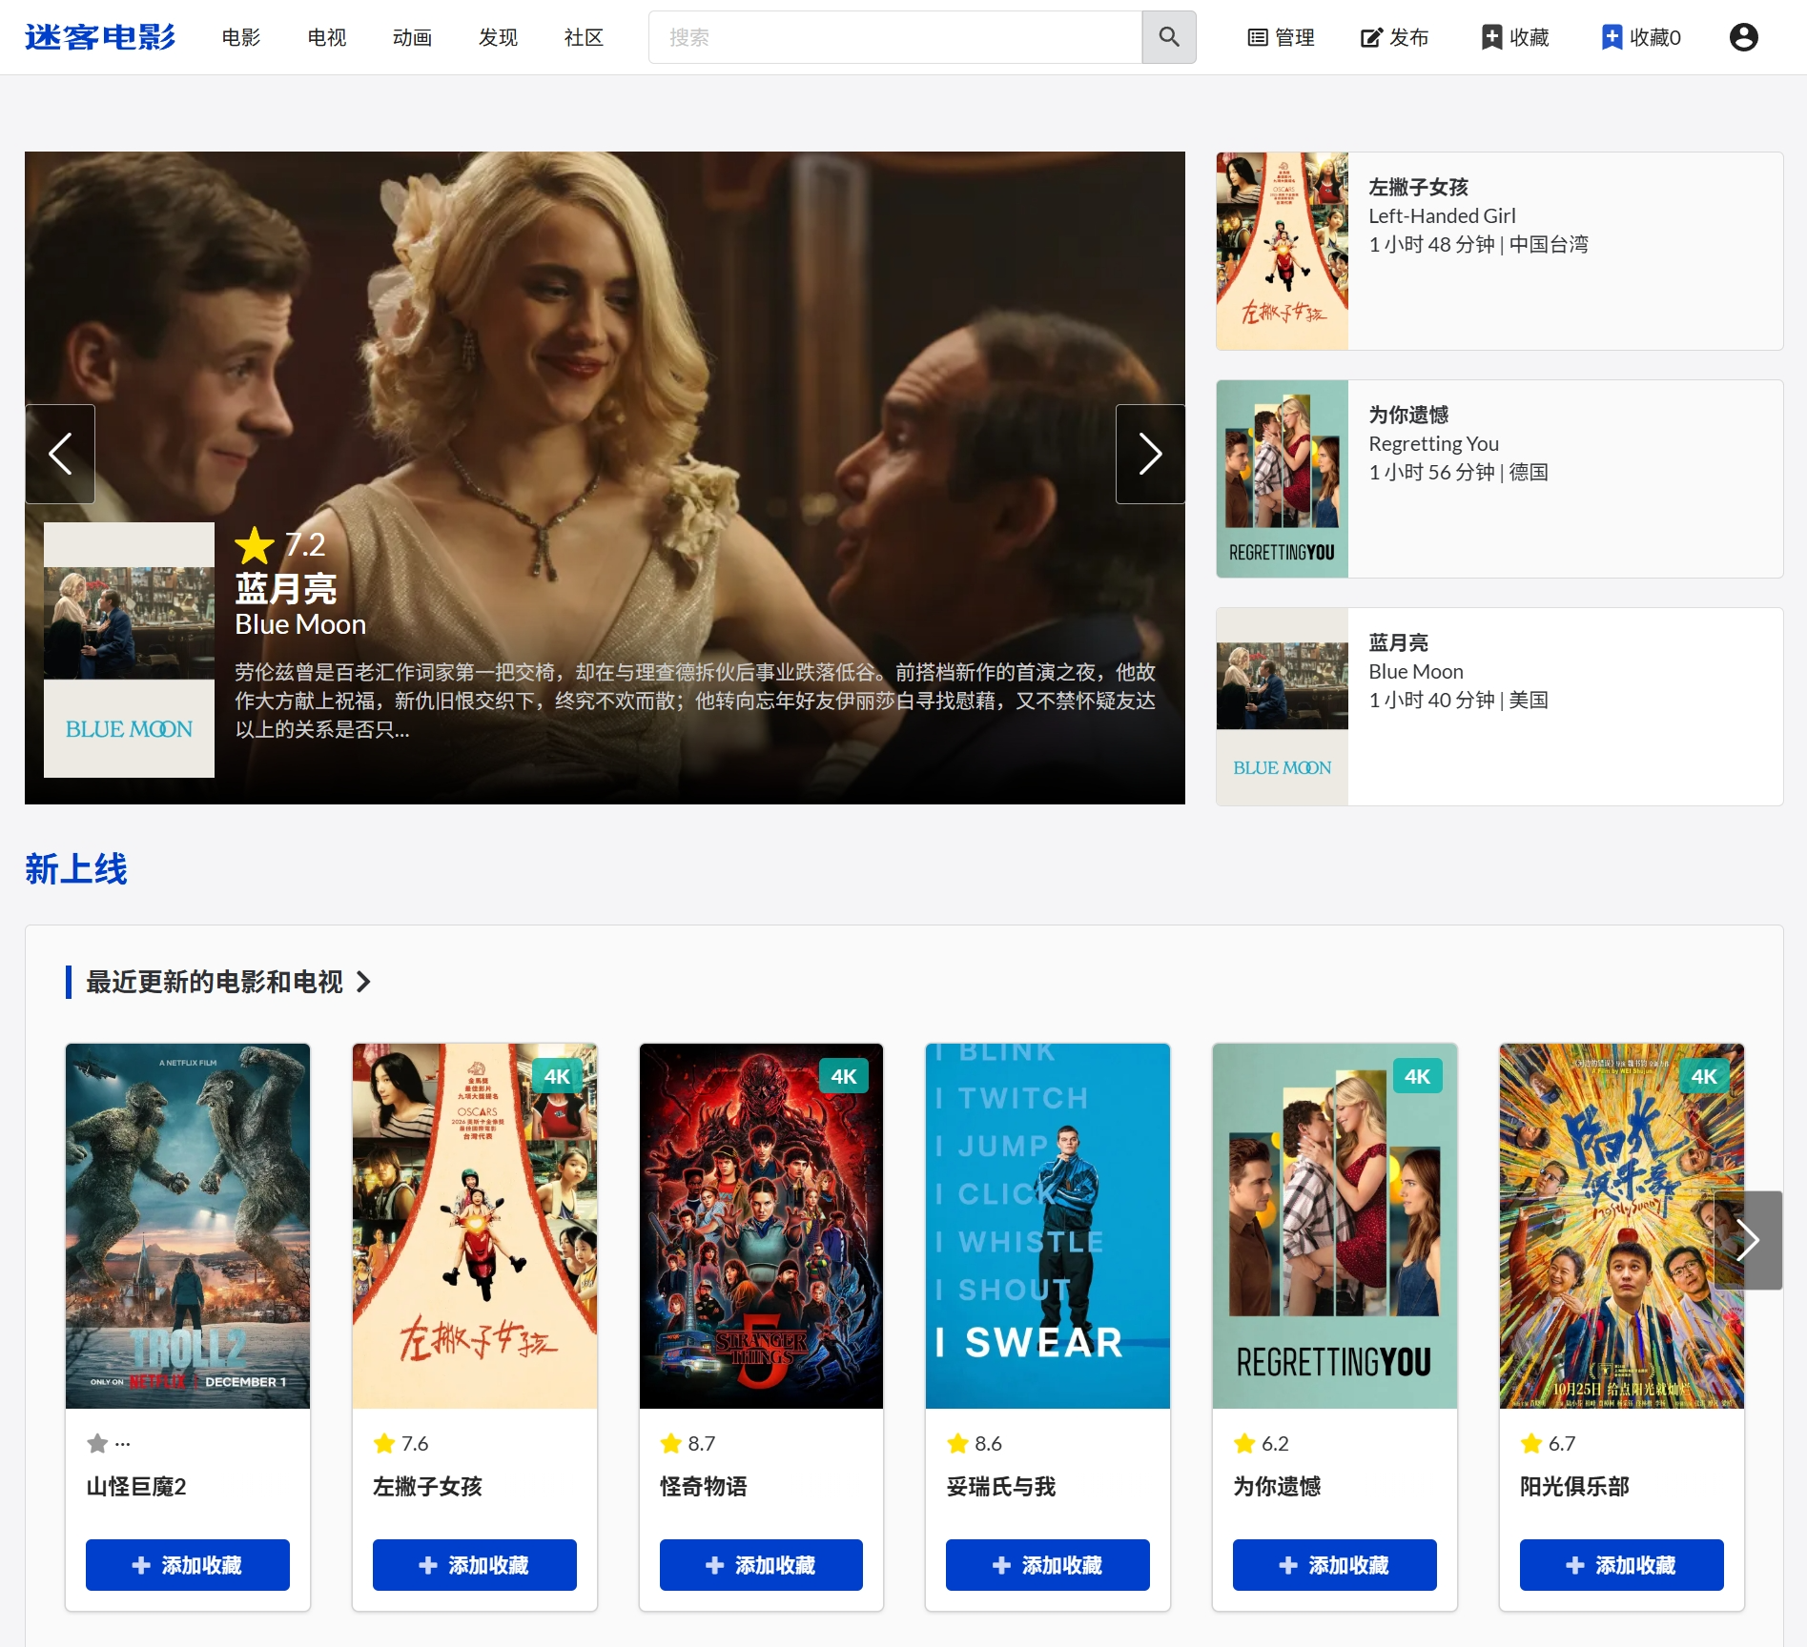
Task: Expand 最近更新的电影和电视 section chevron
Action: tap(363, 982)
